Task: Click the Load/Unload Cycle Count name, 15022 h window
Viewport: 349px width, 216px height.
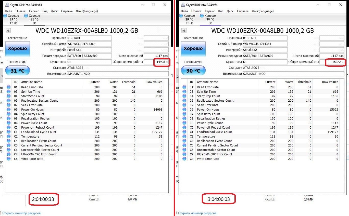Action: coord(215,132)
